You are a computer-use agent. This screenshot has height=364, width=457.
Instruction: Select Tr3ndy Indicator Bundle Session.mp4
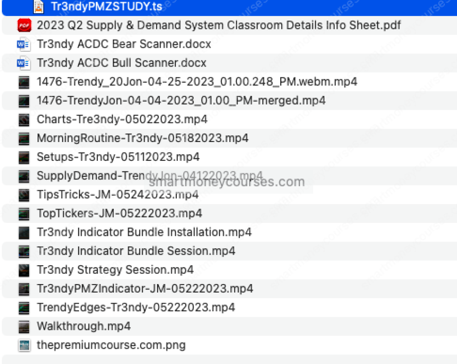pyautogui.click(x=136, y=251)
